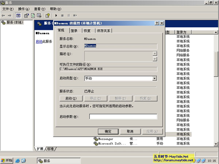
Task: Open the 启动类型 startup type dropdown
Action: point(154,78)
